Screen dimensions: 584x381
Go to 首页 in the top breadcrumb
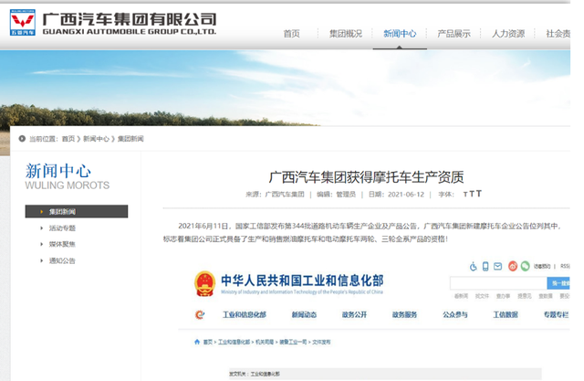tap(68, 139)
